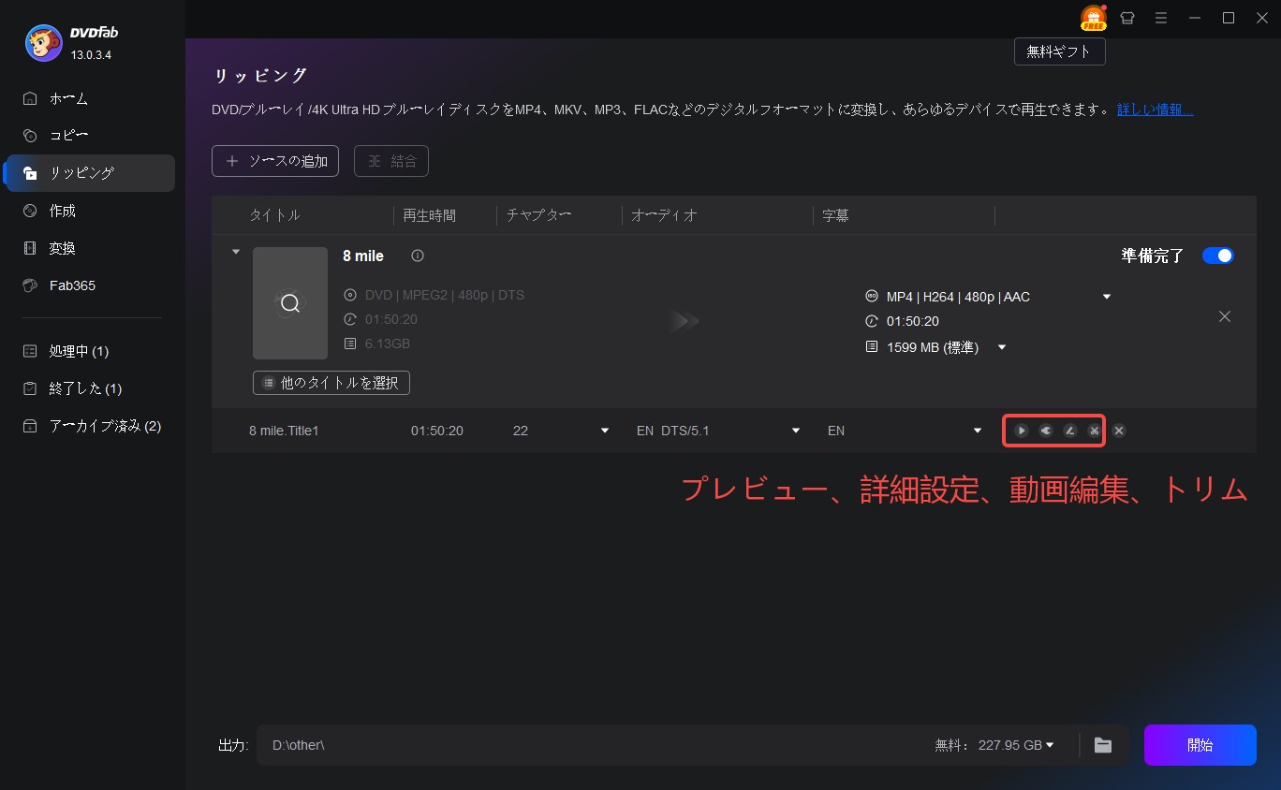Open the trim scissors icon
Image resolution: width=1281 pixels, height=790 pixels.
click(x=1094, y=431)
